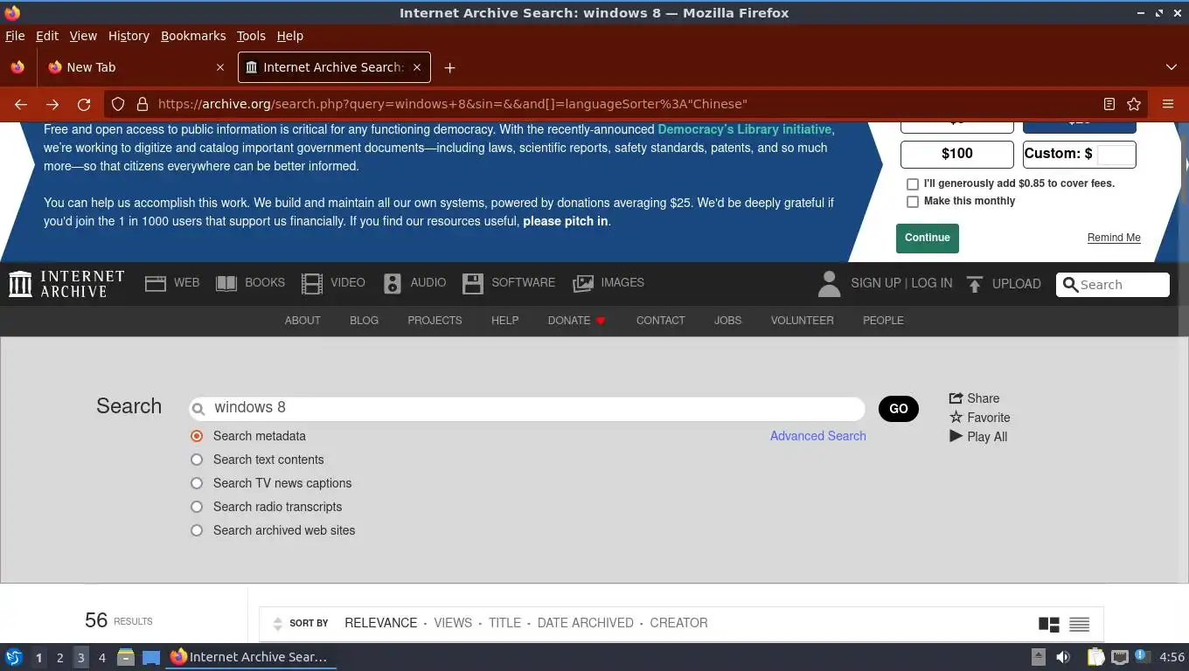Click the user avatar icon
Screen dimensions: 1189x671
point(829,284)
